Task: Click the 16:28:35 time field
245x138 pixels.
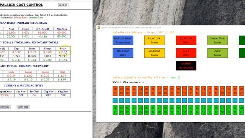Action: tap(63, 5)
